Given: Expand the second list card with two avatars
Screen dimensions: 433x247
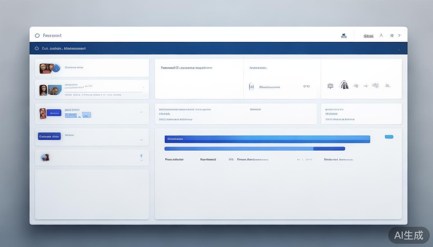Looking at the screenshot, I should click(143, 87).
